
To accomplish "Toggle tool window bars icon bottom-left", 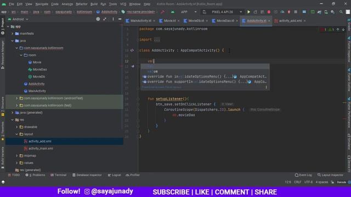I will click(x=3, y=182).
